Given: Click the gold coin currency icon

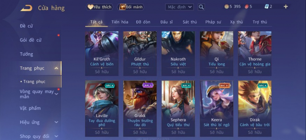Looking at the screenshot, I should point(226,7).
